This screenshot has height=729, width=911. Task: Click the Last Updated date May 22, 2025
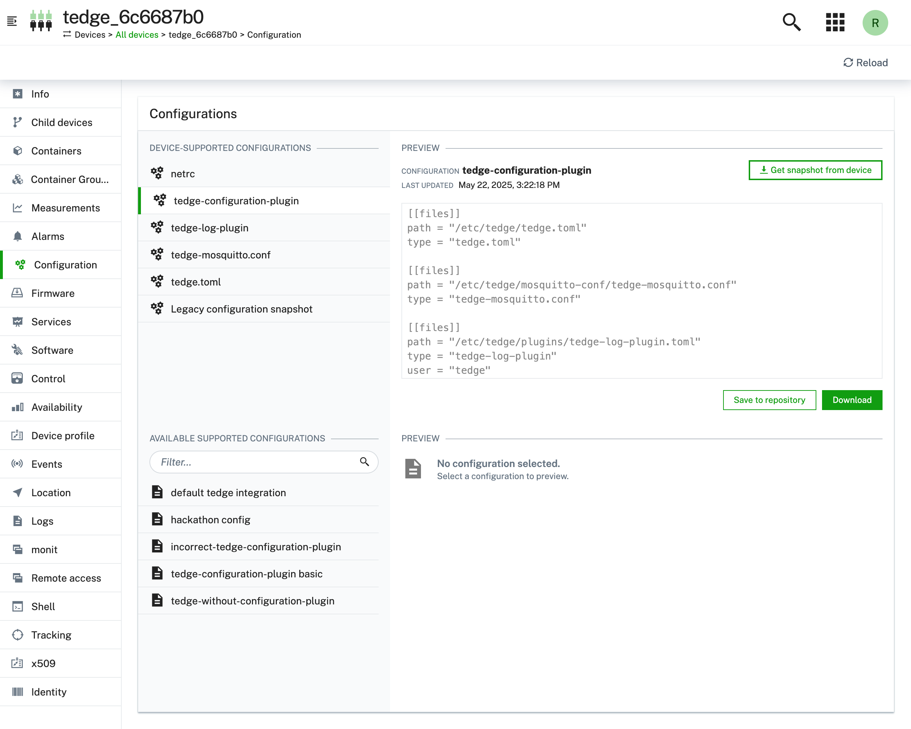pyautogui.click(x=509, y=185)
